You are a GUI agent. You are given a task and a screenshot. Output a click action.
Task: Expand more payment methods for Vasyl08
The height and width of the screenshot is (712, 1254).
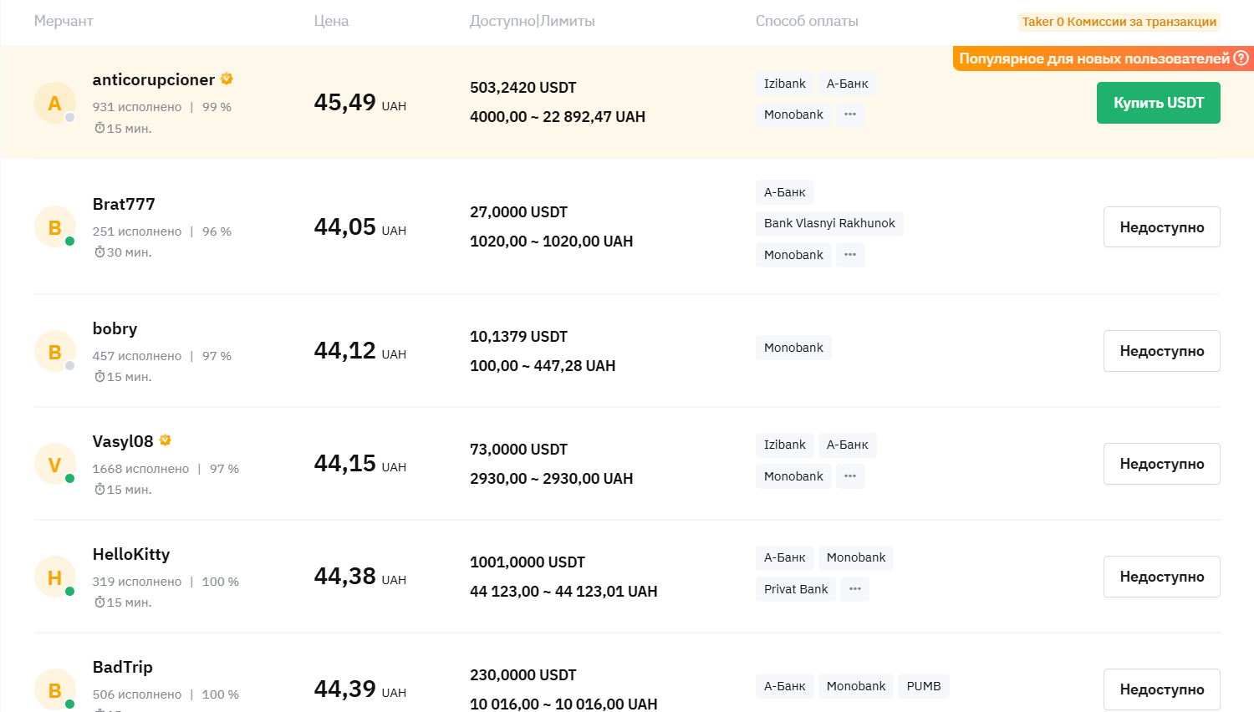pyautogui.click(x=850, y=476)
